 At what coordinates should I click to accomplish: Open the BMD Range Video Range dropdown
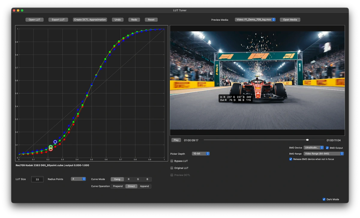324,154
